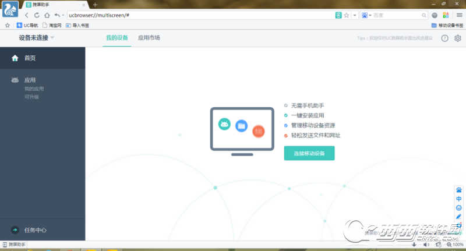Switch to the 应用市场 tab
This screenshot has width=466, height=251.
149,38
